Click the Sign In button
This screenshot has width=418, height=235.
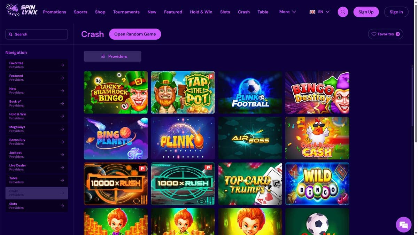(396, 12)
